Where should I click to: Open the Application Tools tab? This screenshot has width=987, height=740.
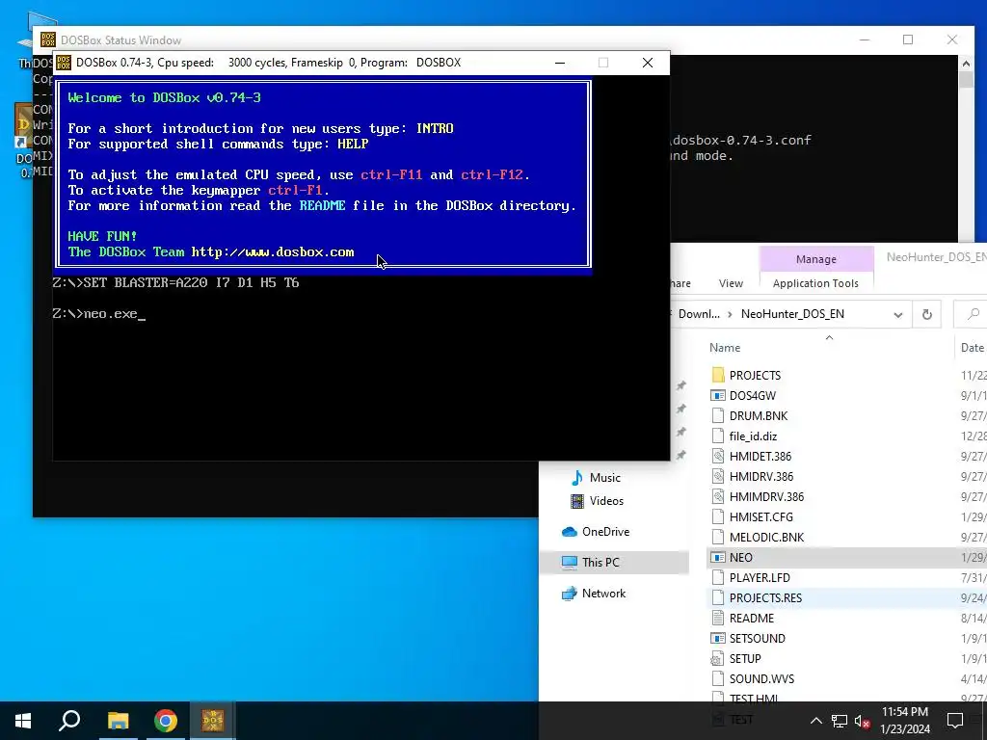pyautogui.click(x=815, y=284)
